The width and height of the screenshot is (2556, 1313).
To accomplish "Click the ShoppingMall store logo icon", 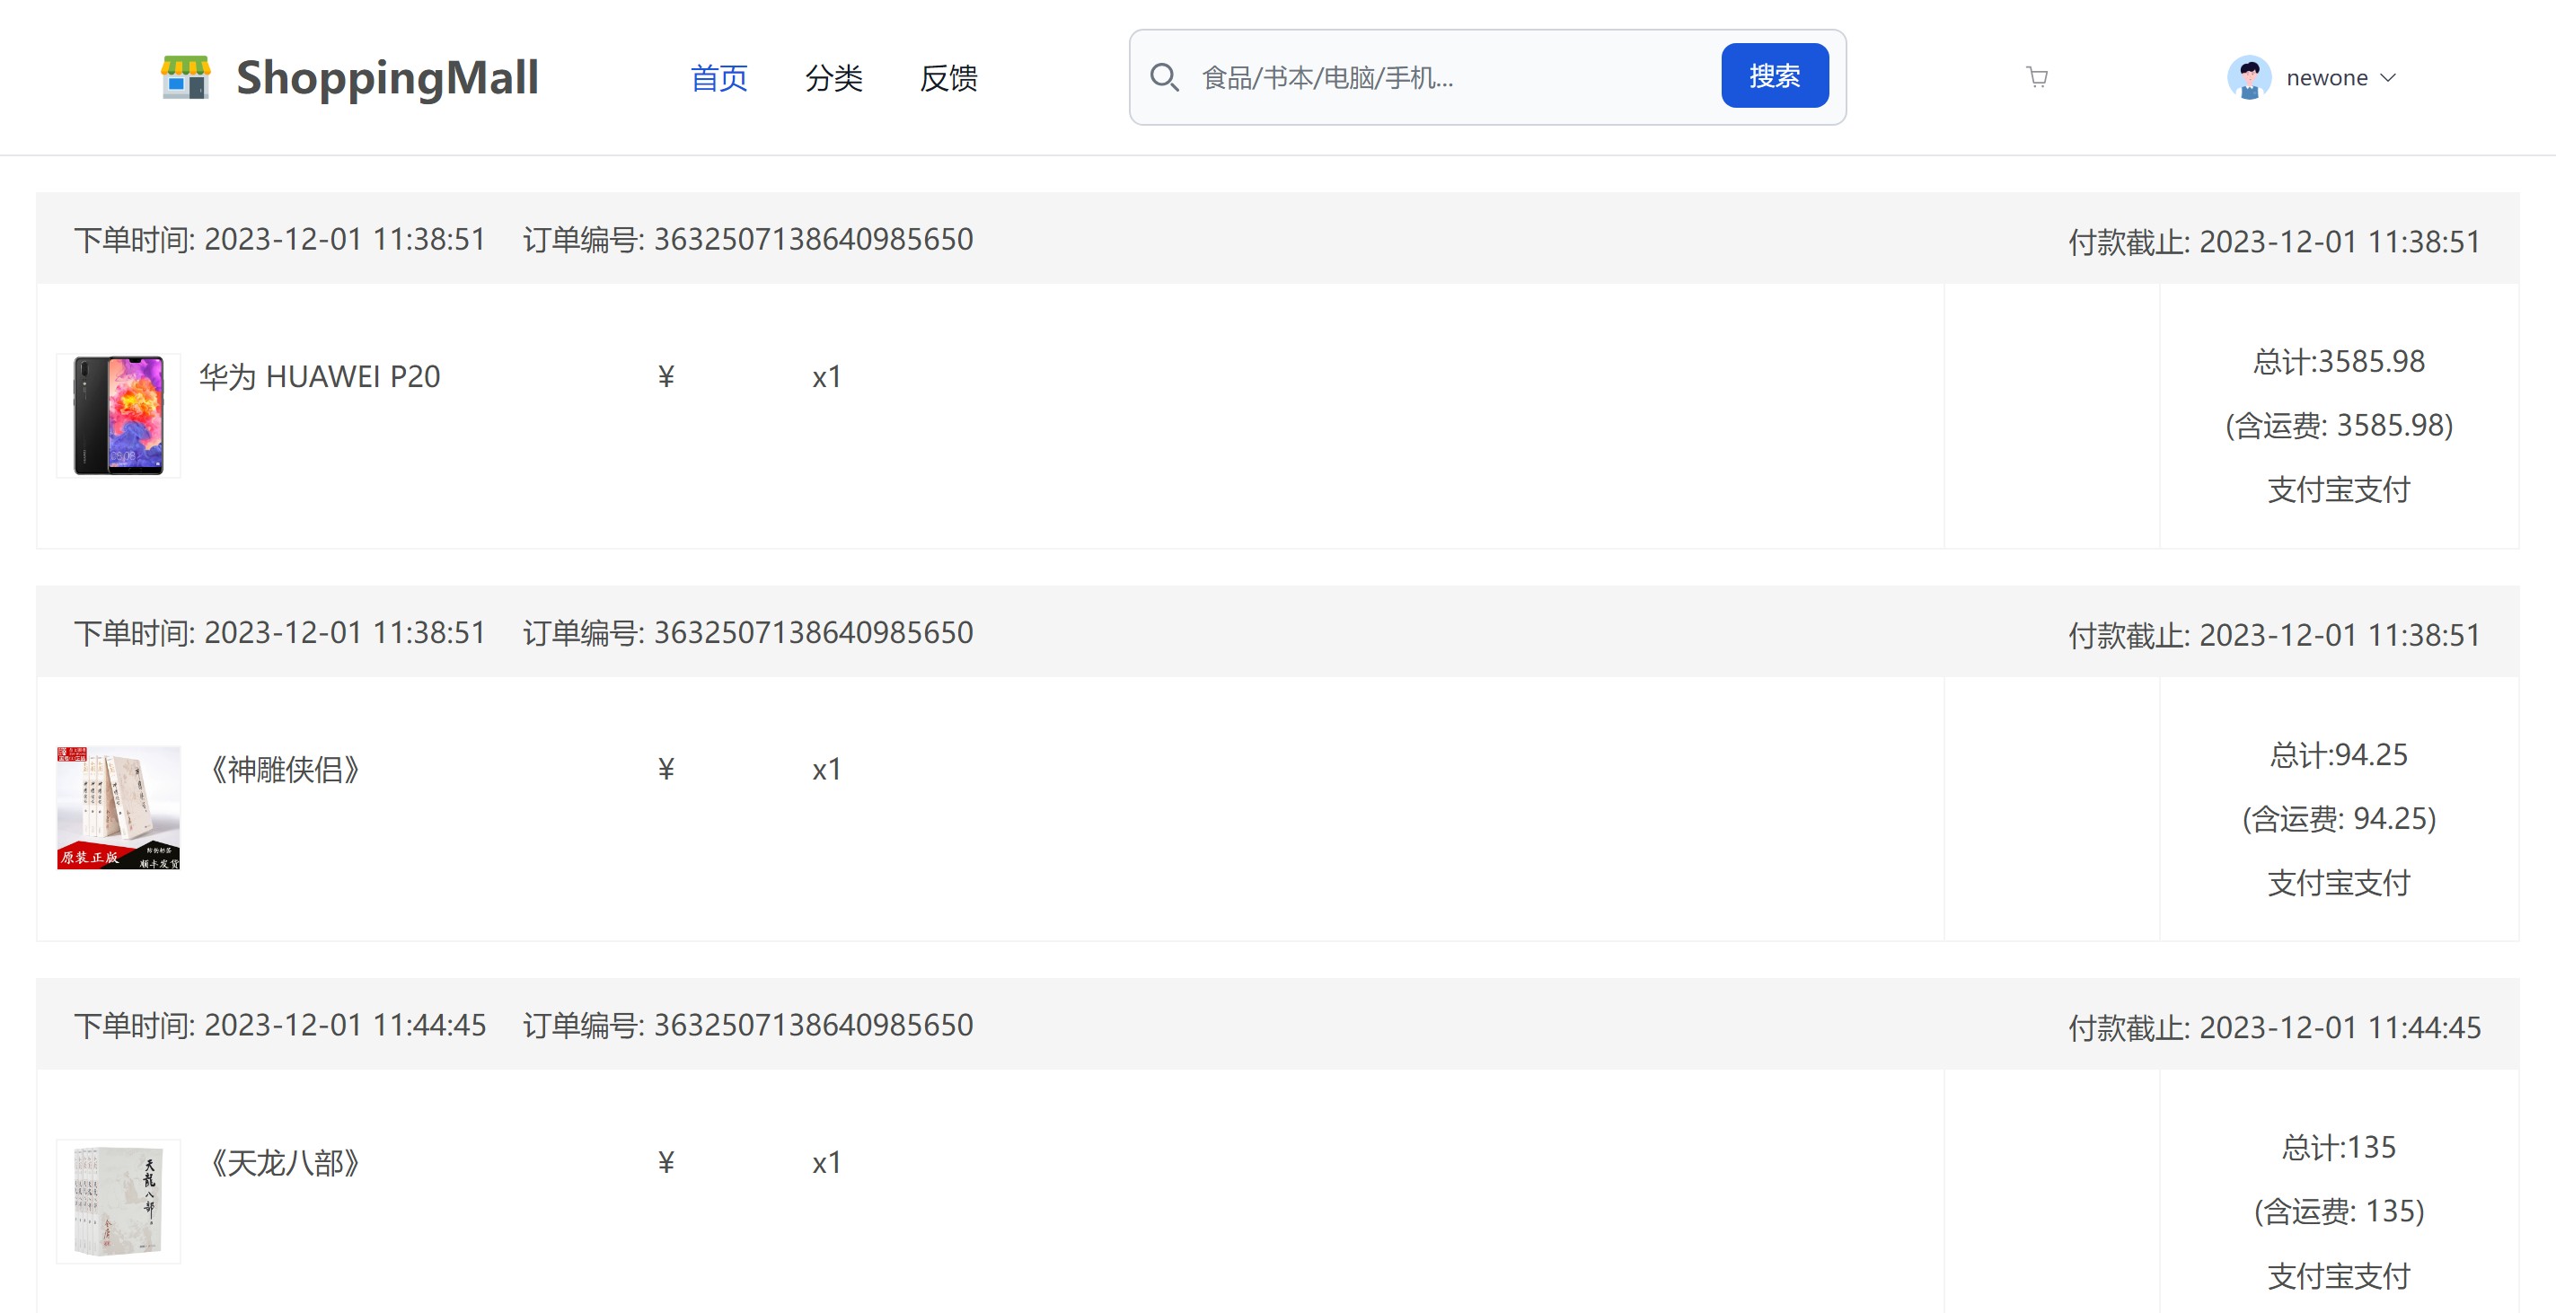I will click(x=186, y=77).
